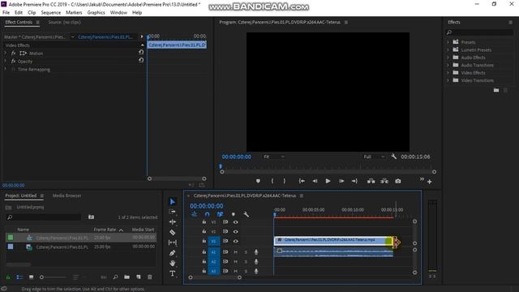Toggle V1 track output eye
519x292 pixels.
tap(236, 241)
